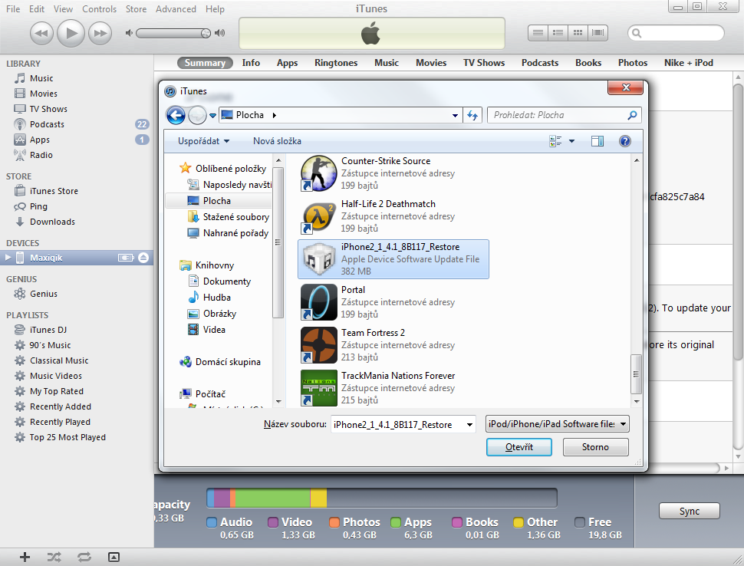Toggle the album artwork pane

114,556
